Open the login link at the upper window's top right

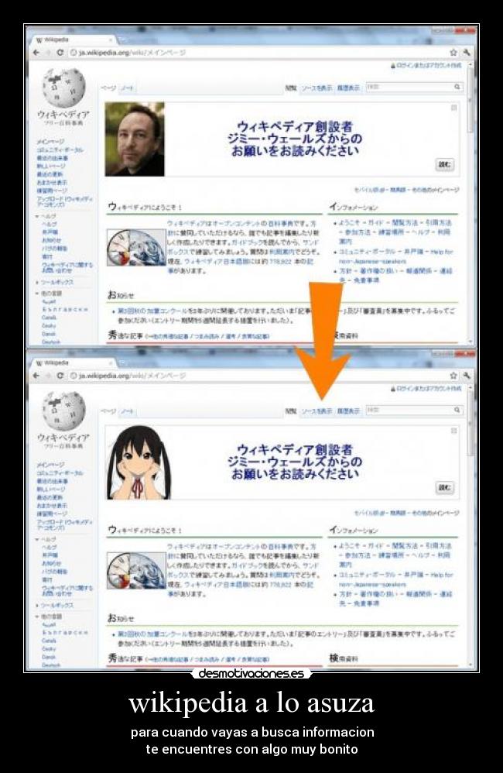pos(429,66)
